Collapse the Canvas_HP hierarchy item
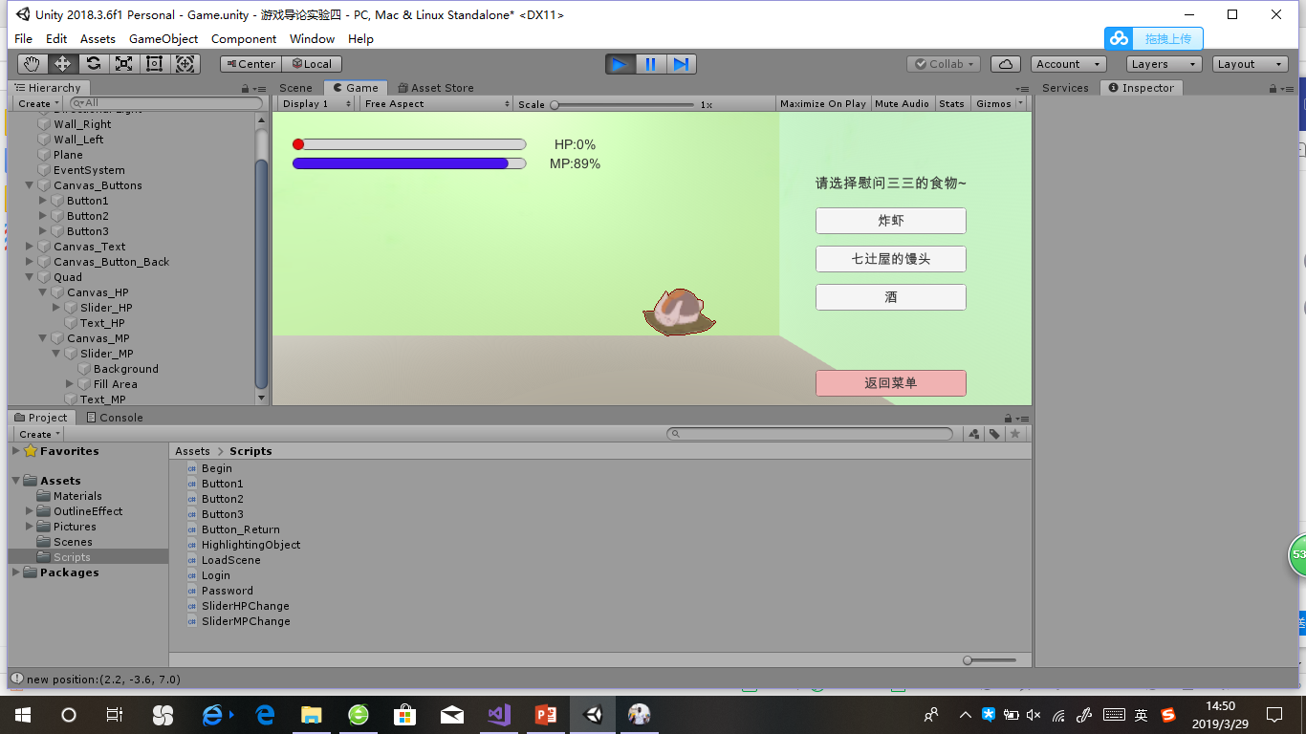The height and width of the screenshot is (734, 1306). pos(42,291)
